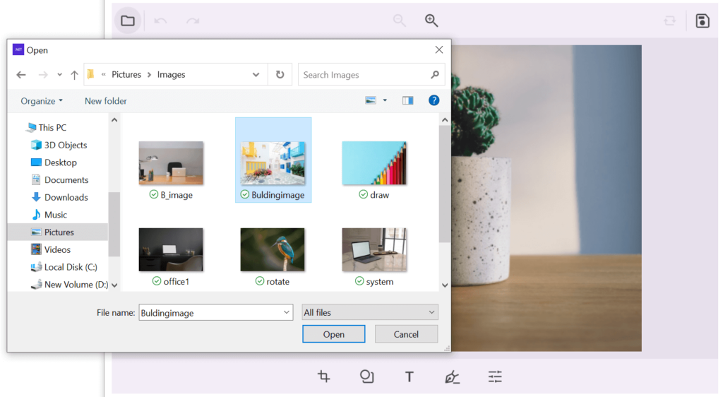Click the save icon in editor toolbar
This screenshot has height=397, width=723.
[703, 20]
